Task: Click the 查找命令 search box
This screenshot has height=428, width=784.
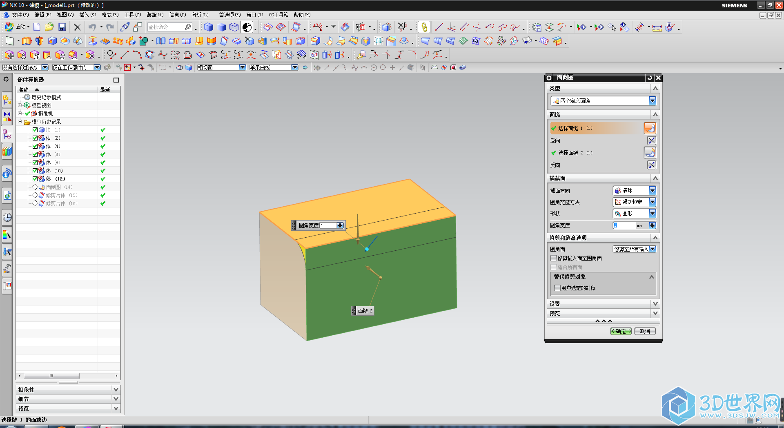Action: [169, 27]
